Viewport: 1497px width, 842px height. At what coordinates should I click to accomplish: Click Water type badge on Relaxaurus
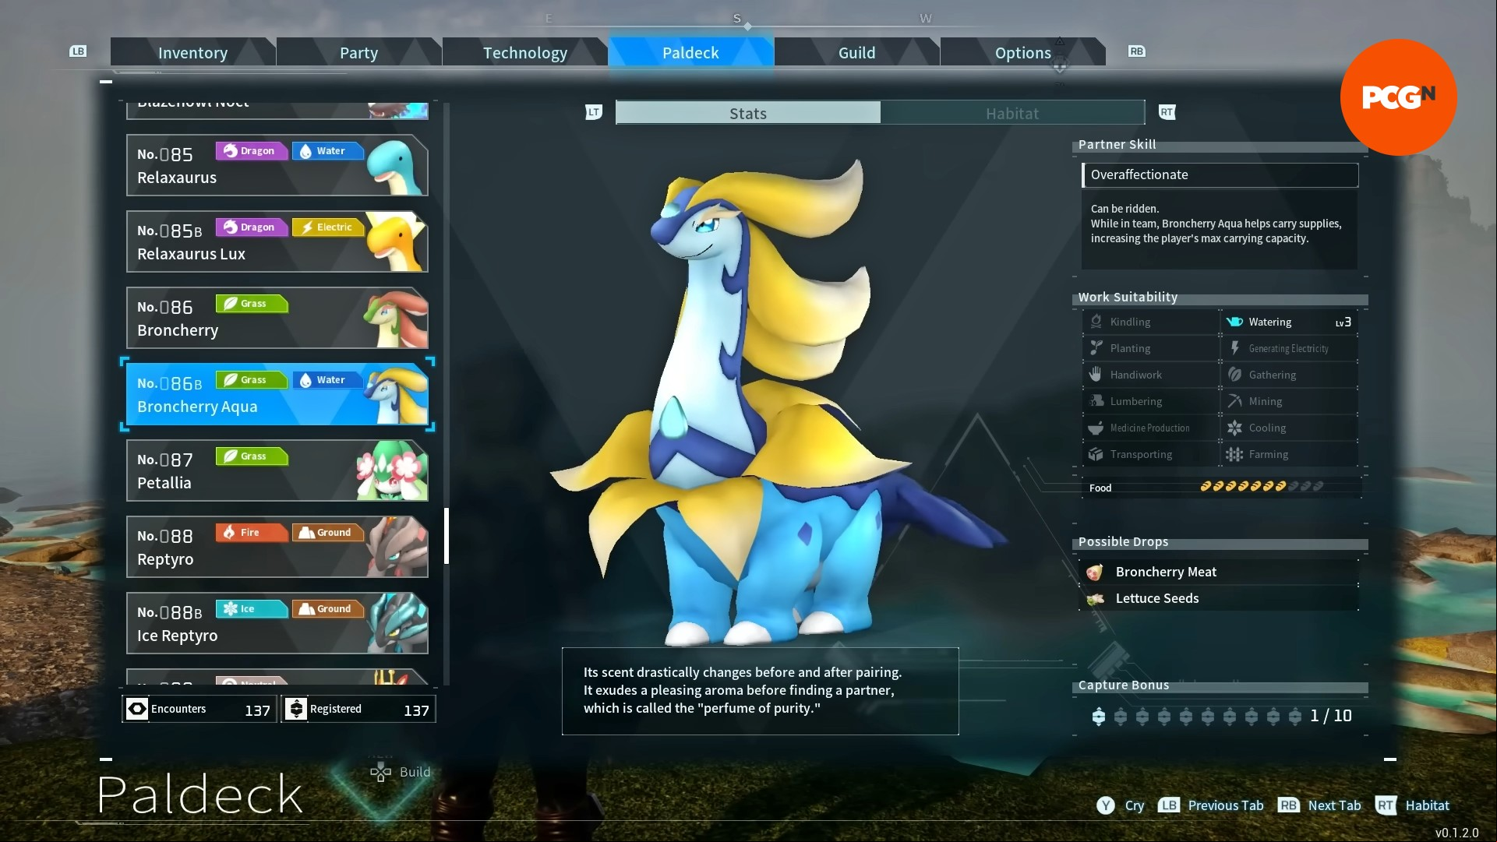pos(328,150)
